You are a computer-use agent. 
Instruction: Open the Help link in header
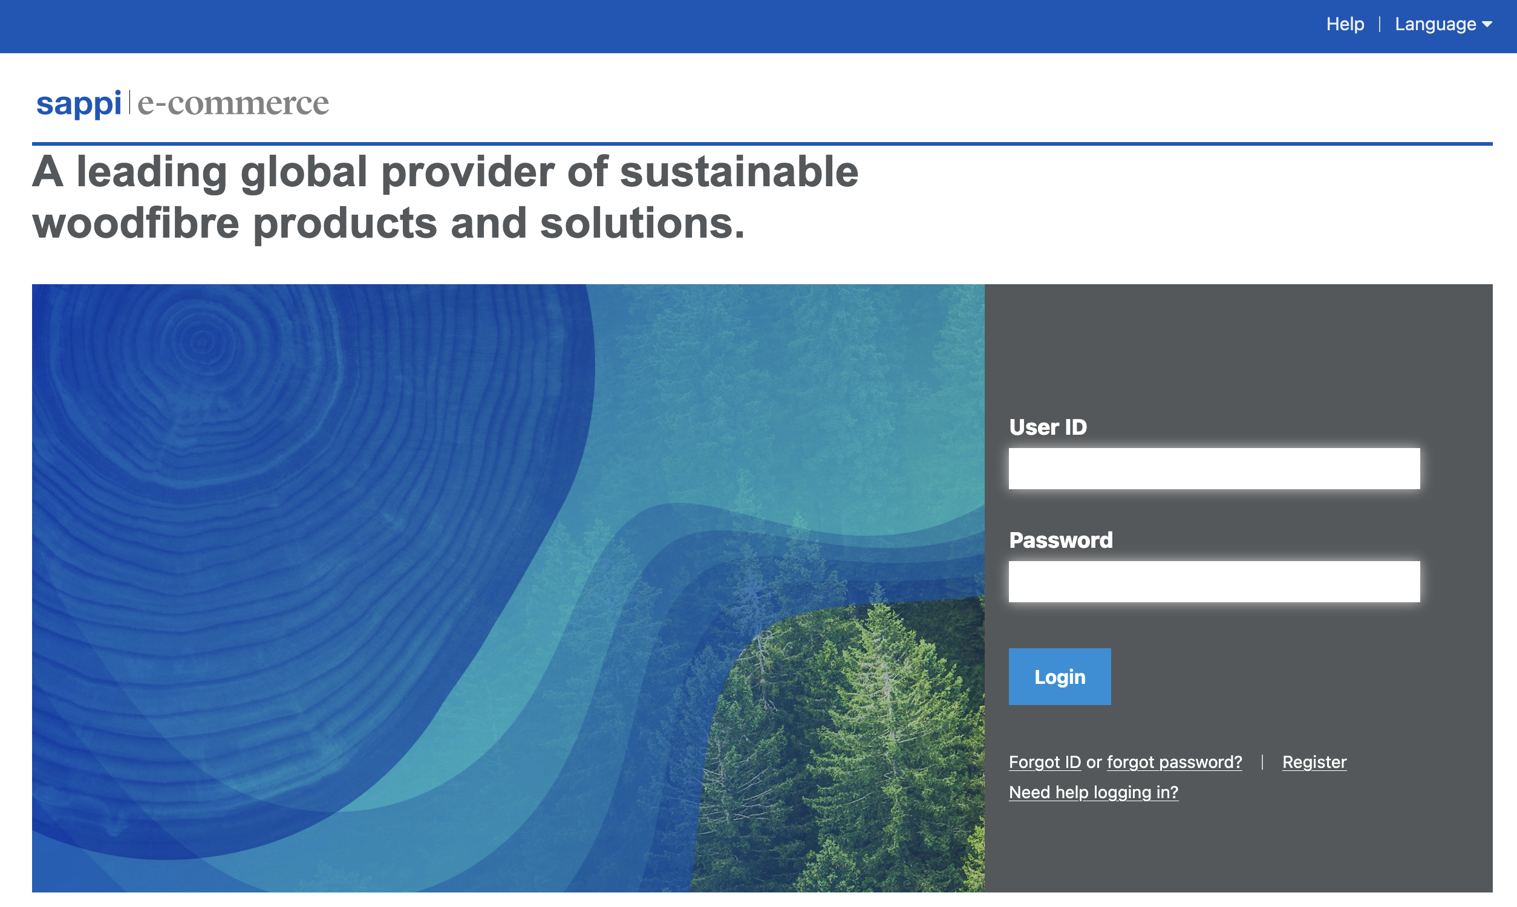pyautogui.click(x=1345, y=24)
